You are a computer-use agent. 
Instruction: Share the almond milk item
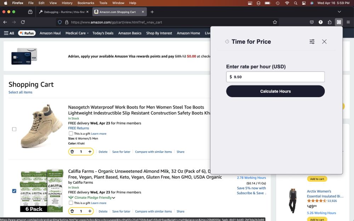click(x=181, y=211)
